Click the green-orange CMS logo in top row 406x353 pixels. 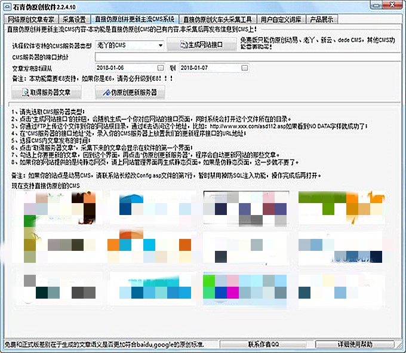[x=342, y=208]
